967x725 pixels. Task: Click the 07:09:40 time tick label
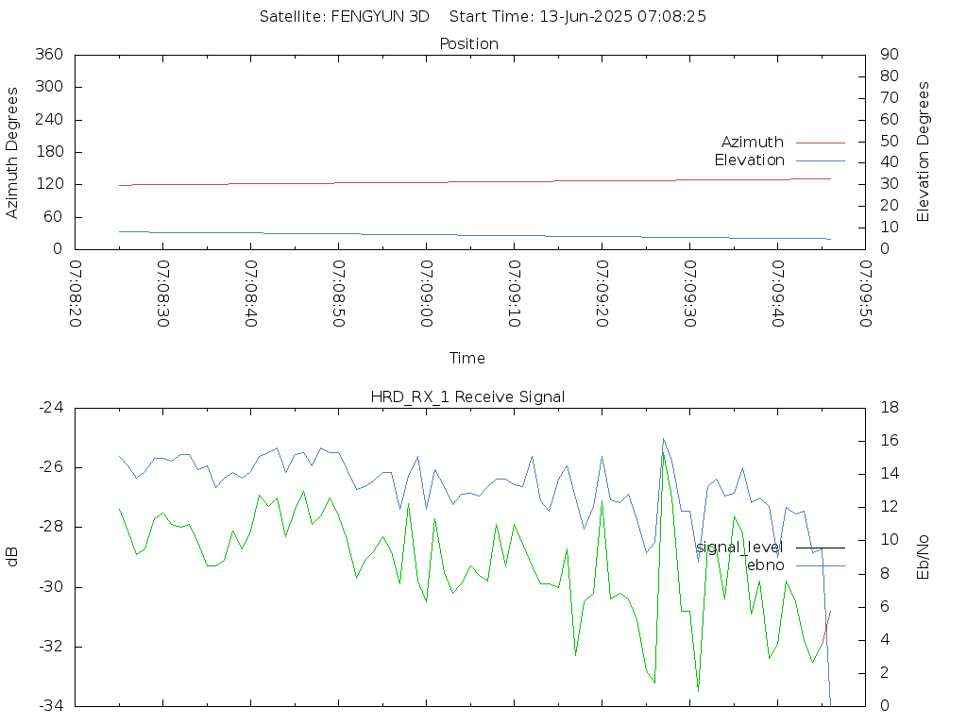pos(778,294)
